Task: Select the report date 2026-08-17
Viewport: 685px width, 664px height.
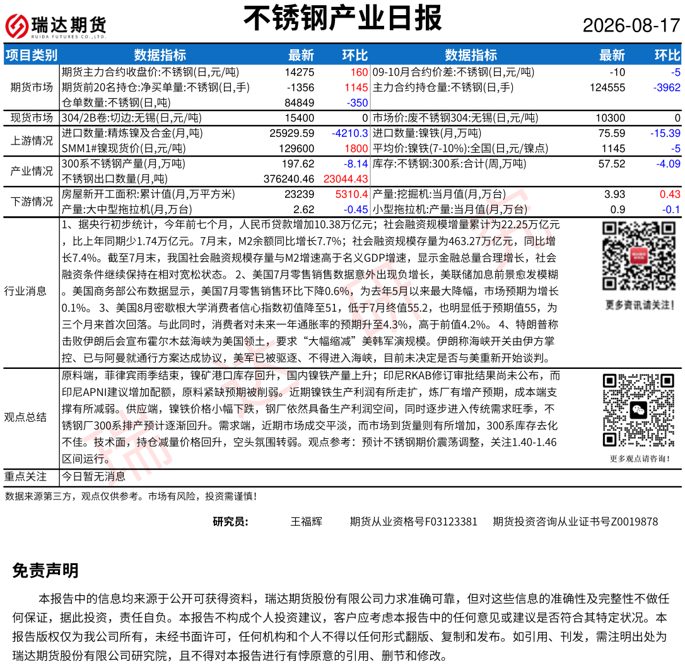Action: point(631,25)
